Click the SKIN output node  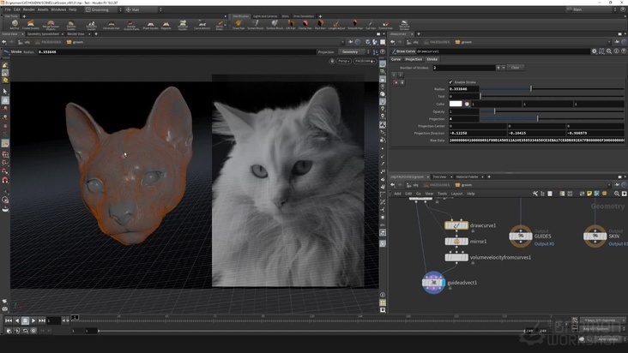pyautogui.click(x=595, y=236)
